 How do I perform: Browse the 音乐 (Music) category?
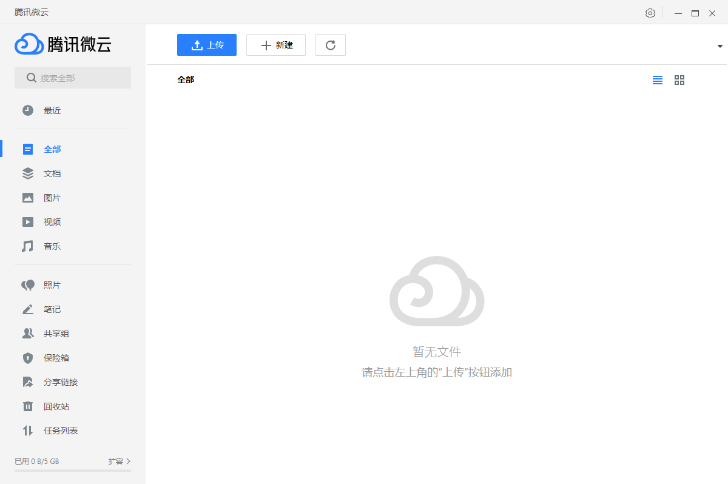click(52, 246)
